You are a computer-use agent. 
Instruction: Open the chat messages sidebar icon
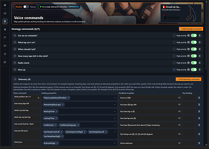coord(5,46)
